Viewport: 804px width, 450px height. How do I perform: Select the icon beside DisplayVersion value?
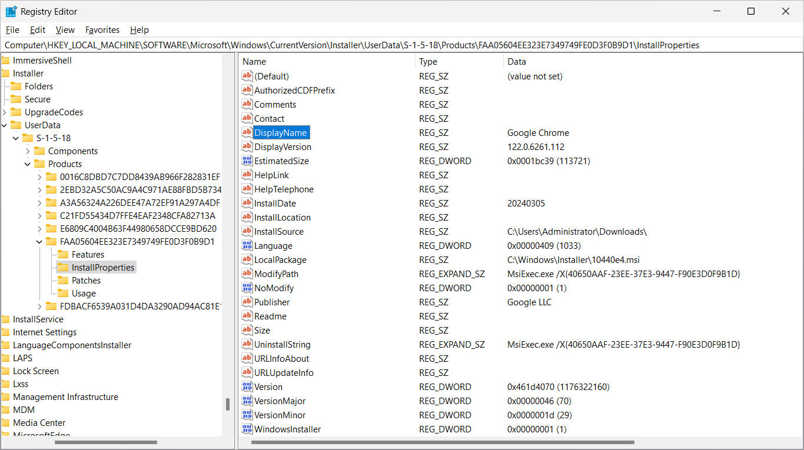(x=247, y=146)
